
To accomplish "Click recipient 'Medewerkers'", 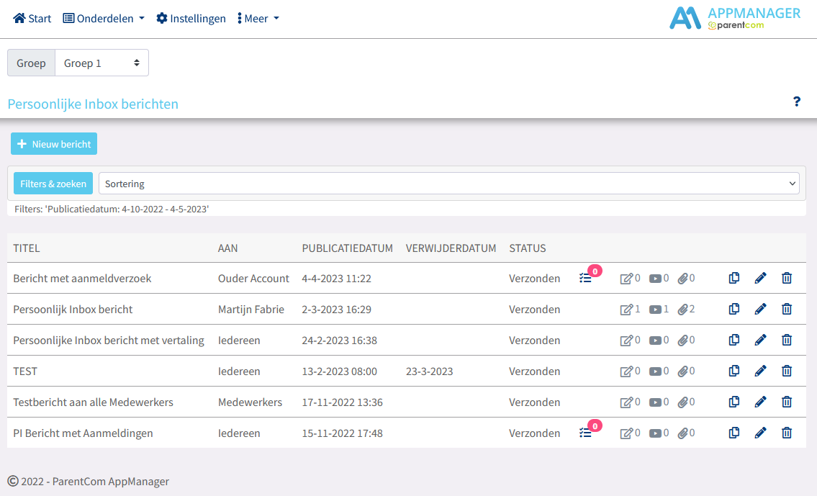I will [x=250, y=402].
